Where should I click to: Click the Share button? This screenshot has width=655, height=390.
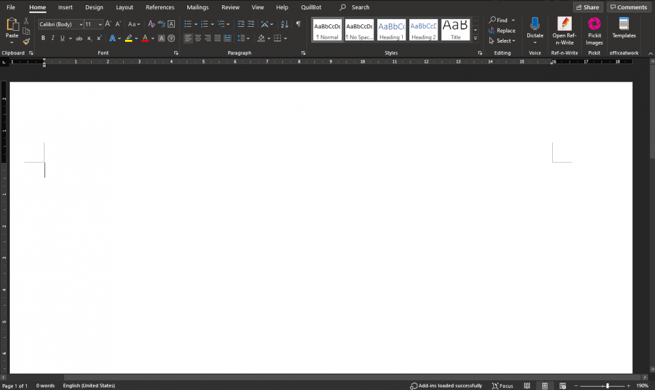coord(588,7)
